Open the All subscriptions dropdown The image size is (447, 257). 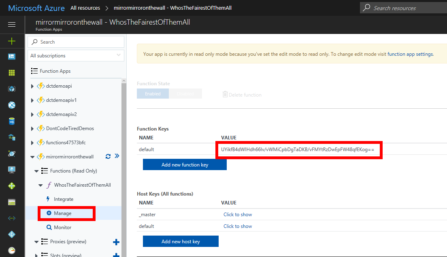(76, 56)
